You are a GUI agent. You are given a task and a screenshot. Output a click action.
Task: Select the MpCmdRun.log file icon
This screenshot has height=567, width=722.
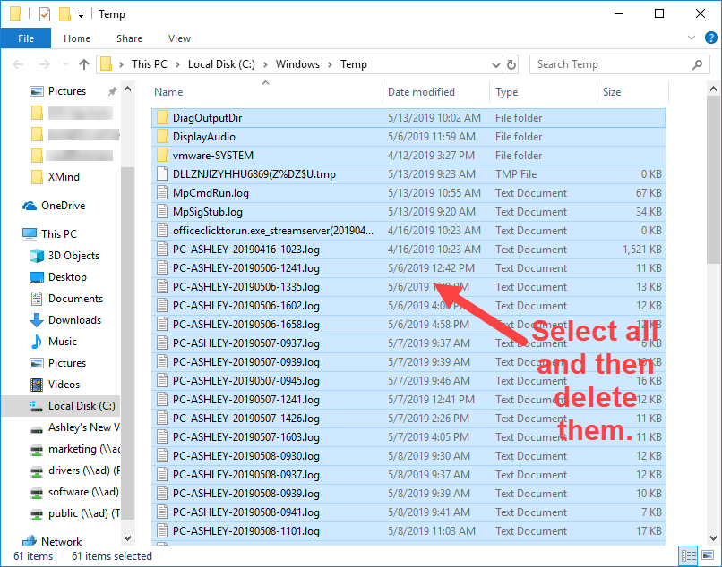tap(162, 193)
